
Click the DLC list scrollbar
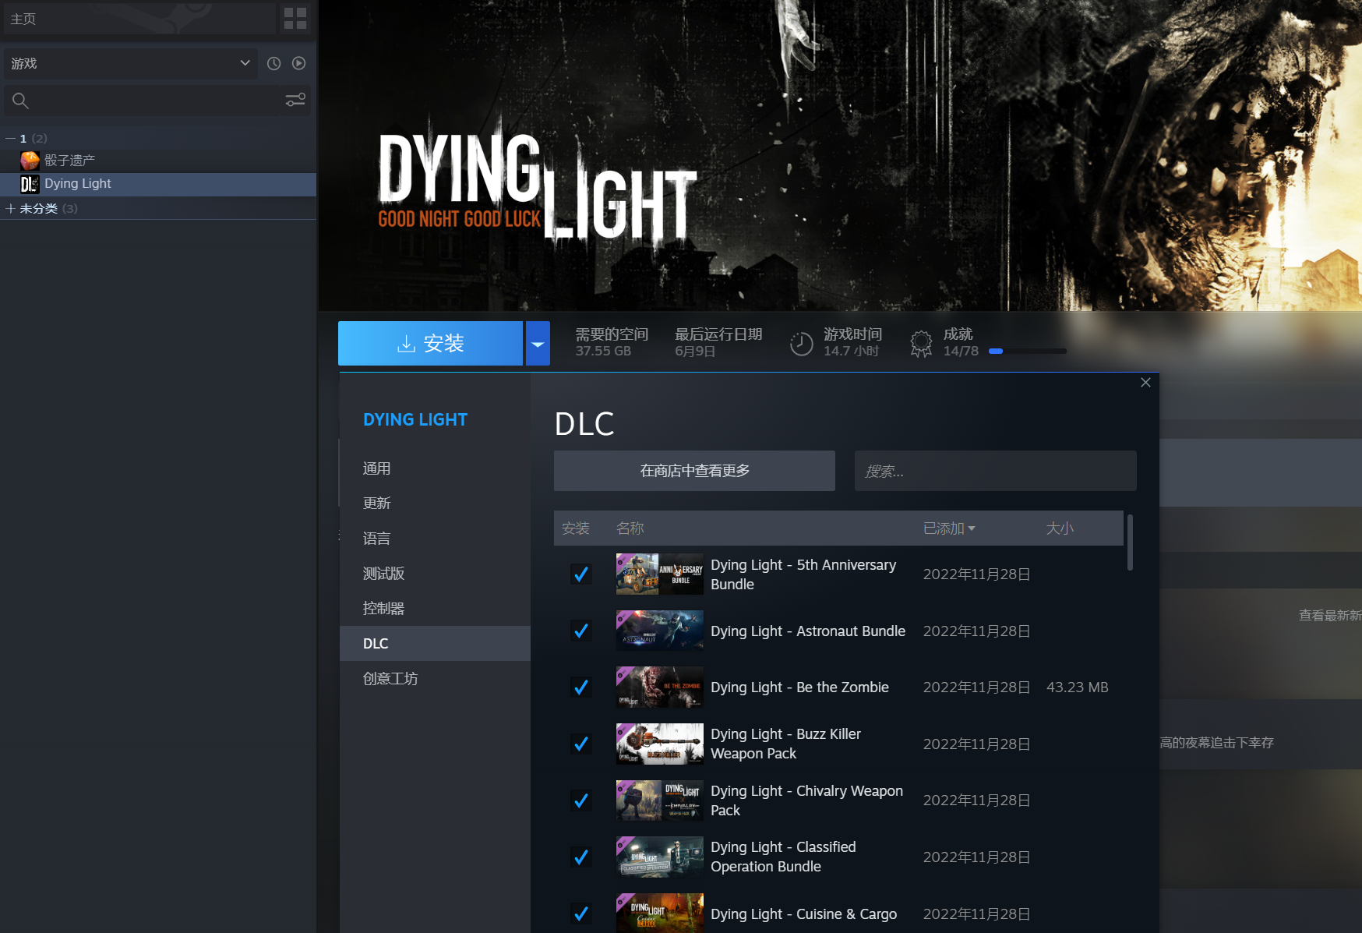1130,542
